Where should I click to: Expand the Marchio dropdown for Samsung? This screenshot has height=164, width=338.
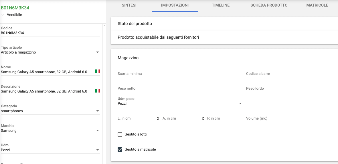coord(98,130)
